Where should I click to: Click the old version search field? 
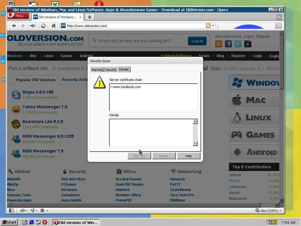[138, 41]
